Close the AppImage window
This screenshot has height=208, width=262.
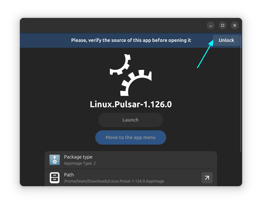[x=235, y=25]
